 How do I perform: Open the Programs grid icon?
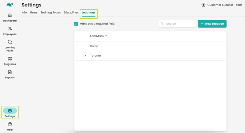pos(10,59)
